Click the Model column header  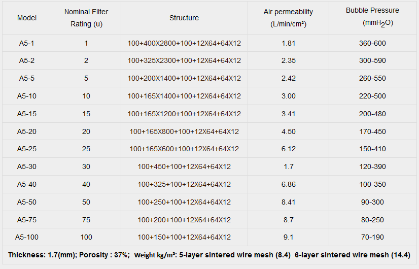click(x=27, y=18)
